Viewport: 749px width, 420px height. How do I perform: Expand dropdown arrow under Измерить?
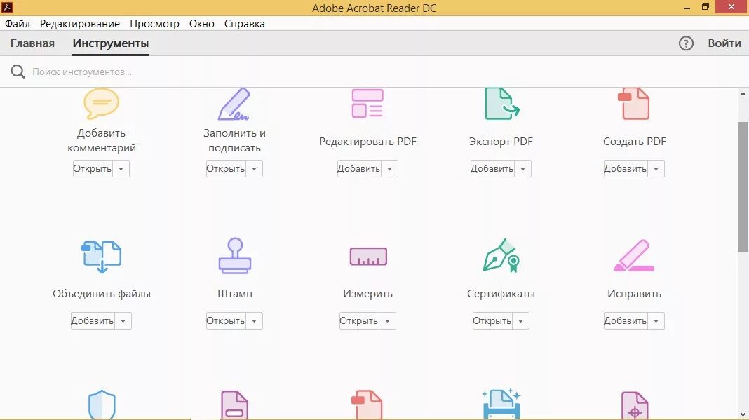(388, 320)
